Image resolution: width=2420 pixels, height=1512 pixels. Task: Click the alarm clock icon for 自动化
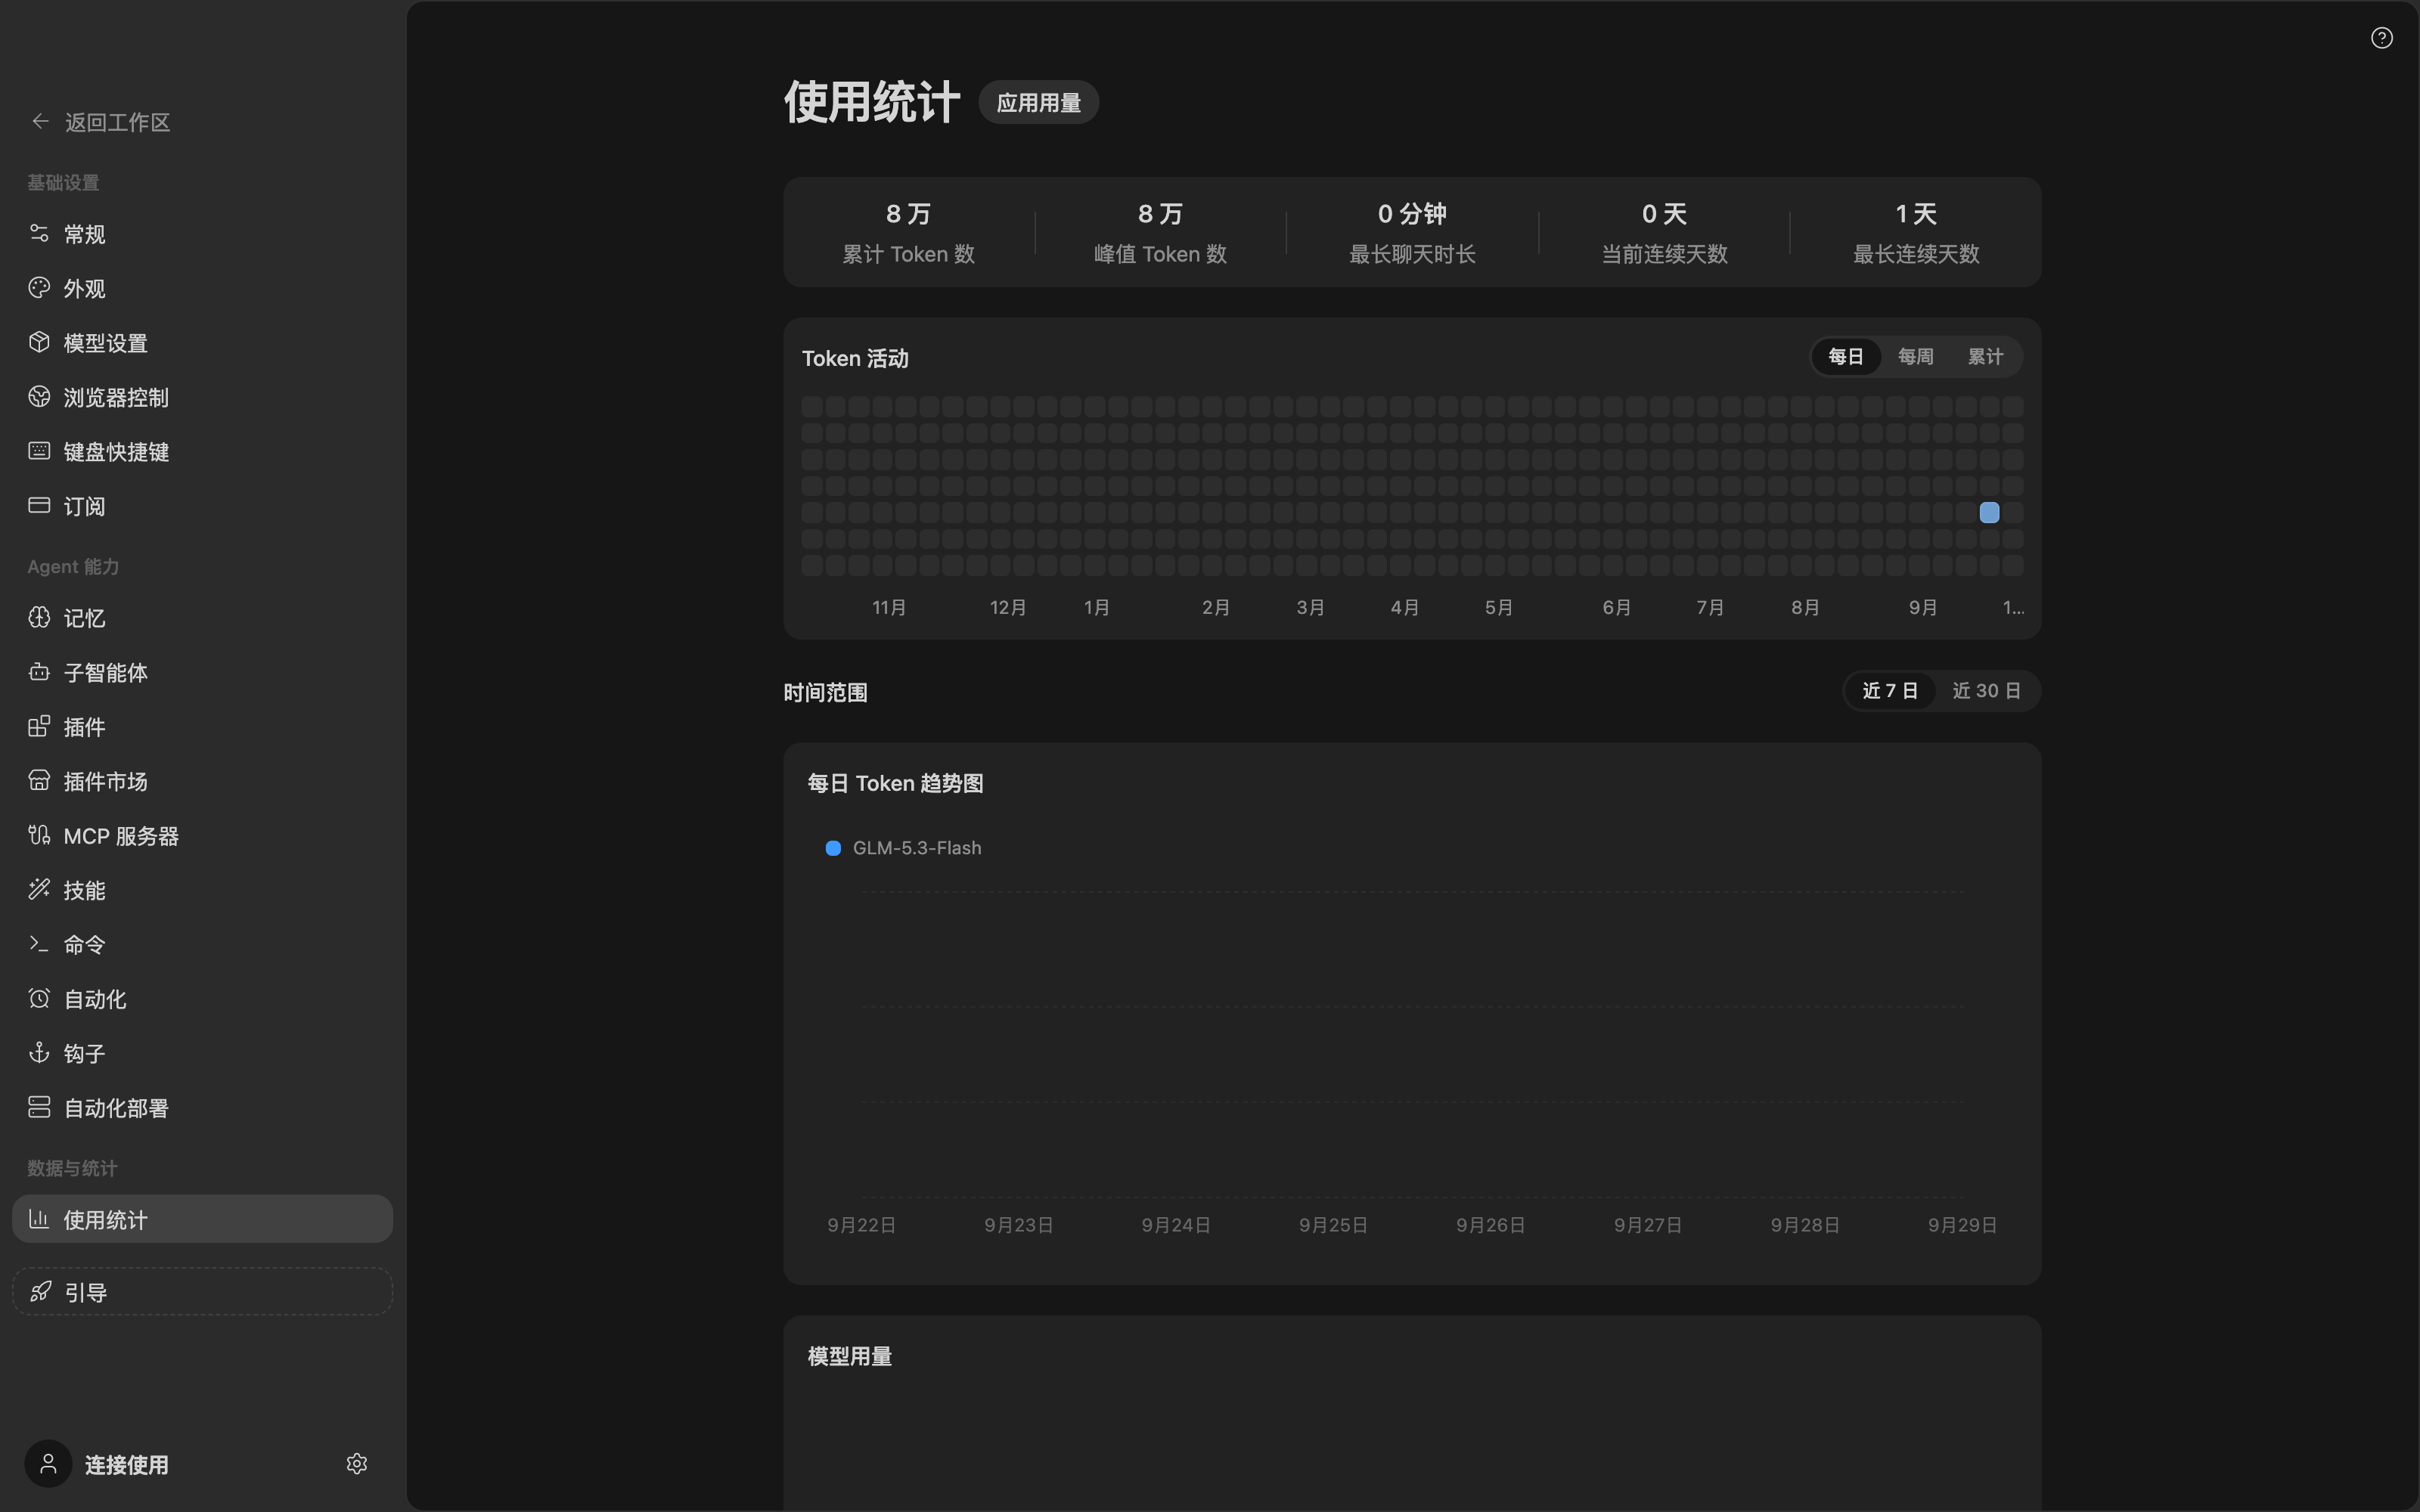[x=39, y=998]
